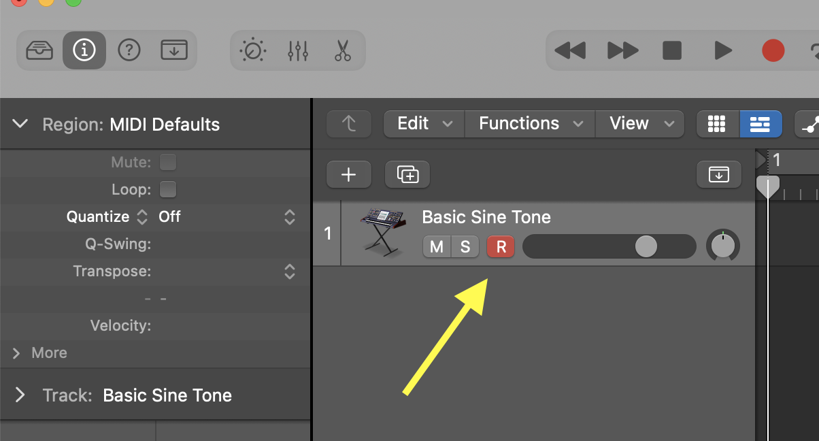Image resolution: width=819 pixels, height=441 pixels.
Task: Open the Library panel icon
Action: (x=39, y=50)
